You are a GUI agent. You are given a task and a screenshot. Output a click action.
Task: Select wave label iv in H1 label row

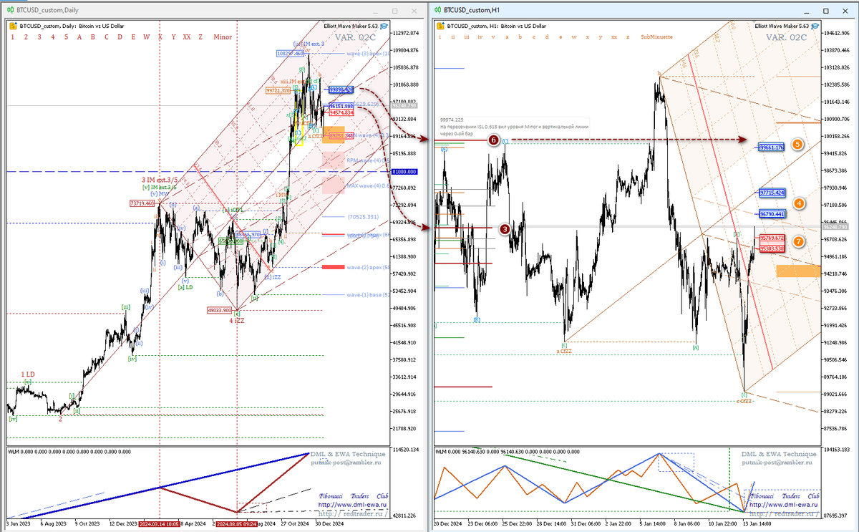point(480,37)
